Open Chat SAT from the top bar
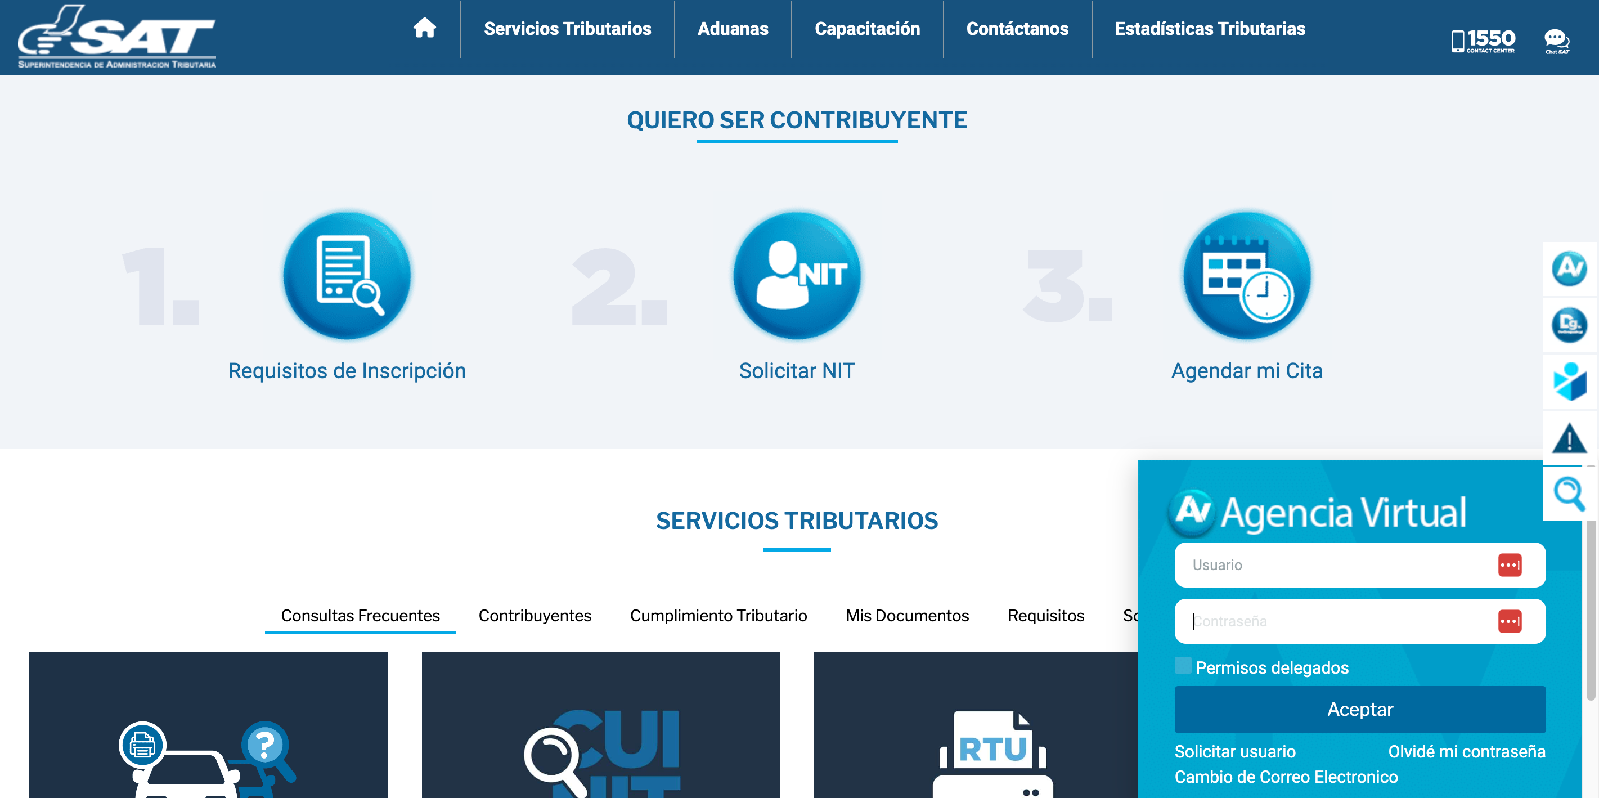Image resolution: width=1599 pixels, height=798 pixels. (1556, 39)
